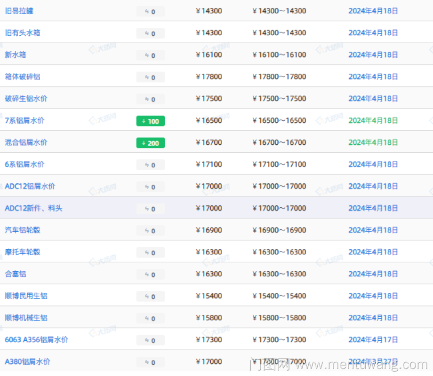Click the 新水箱 product name

[16, 55]
